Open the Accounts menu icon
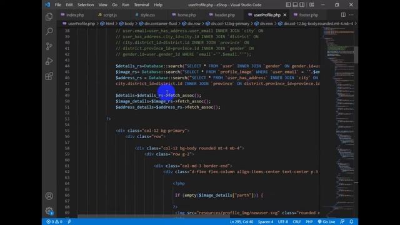The height and width of the screenshot is (225, 400). pyautogui.click(x=49, y=196)
